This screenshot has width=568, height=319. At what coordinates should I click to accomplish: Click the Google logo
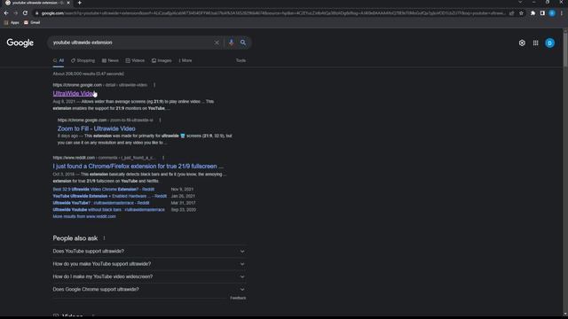[x=20, y=43]
